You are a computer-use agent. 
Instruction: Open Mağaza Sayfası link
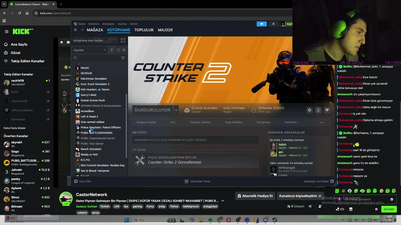tap(147, 122)
